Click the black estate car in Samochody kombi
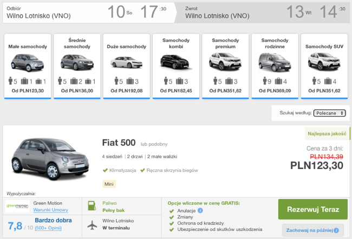 click(x=176, y=62)
